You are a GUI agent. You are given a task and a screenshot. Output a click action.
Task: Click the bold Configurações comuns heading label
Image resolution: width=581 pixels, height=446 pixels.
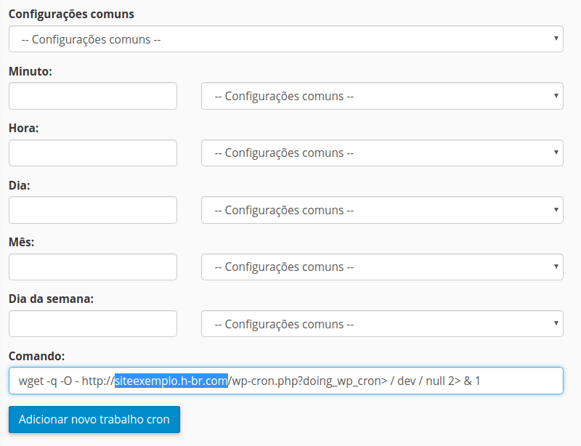coord(71,15)
